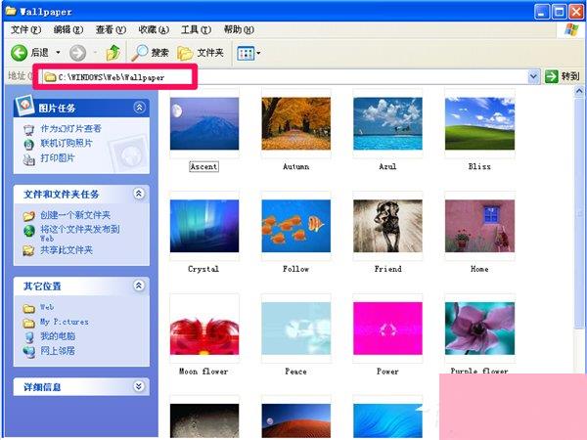Open the 编辑(E) menu
Viewport: 587px width, 440px height.
coord(68,29)
